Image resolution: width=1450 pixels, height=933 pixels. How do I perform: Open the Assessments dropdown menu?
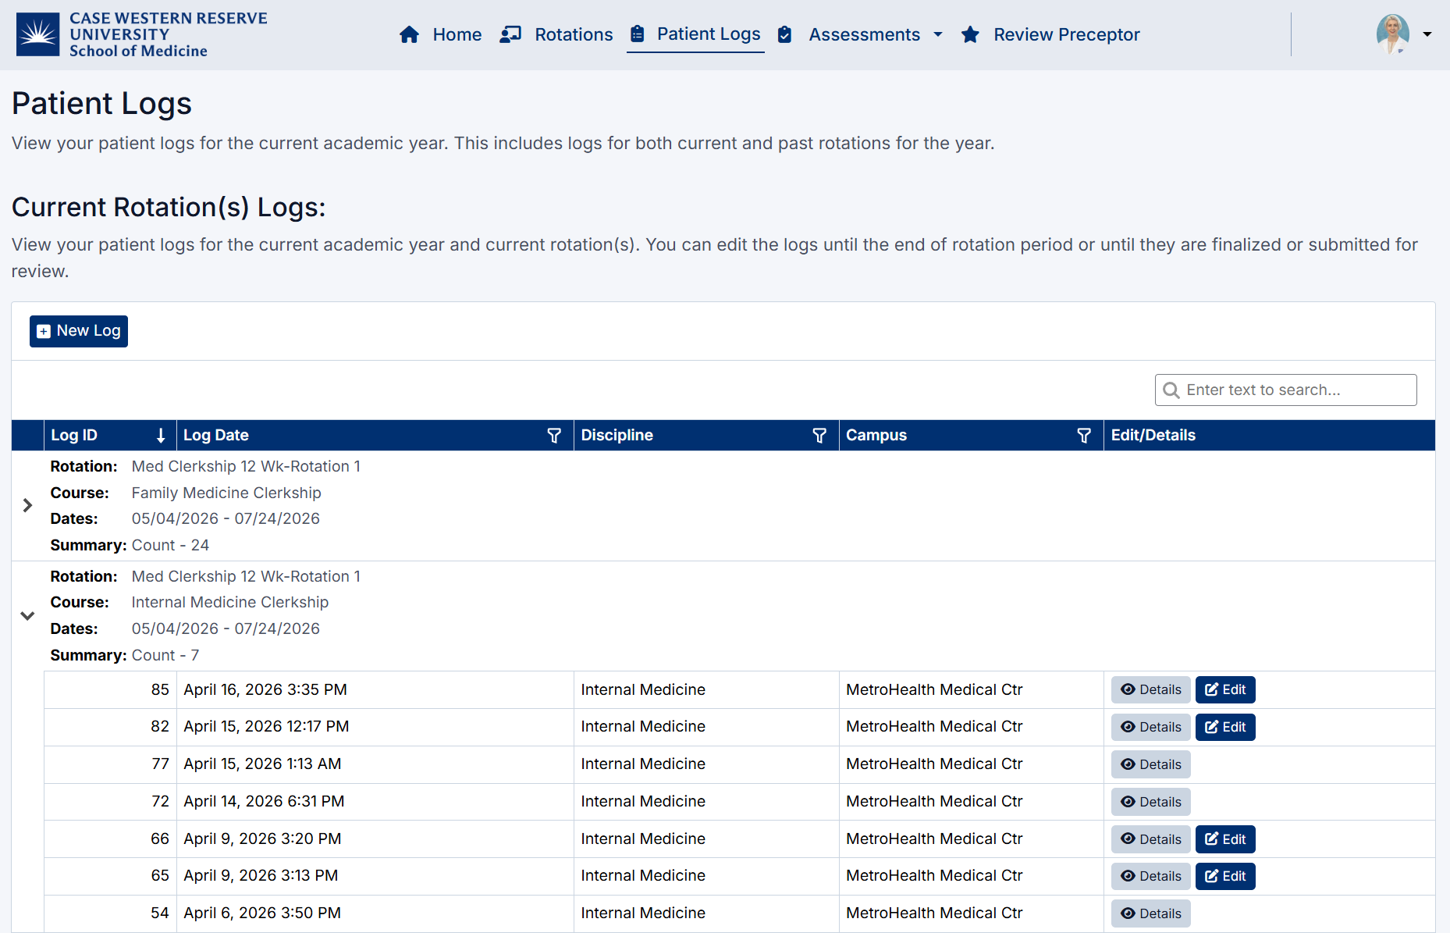pyautogui.click(x=936, y=34)
